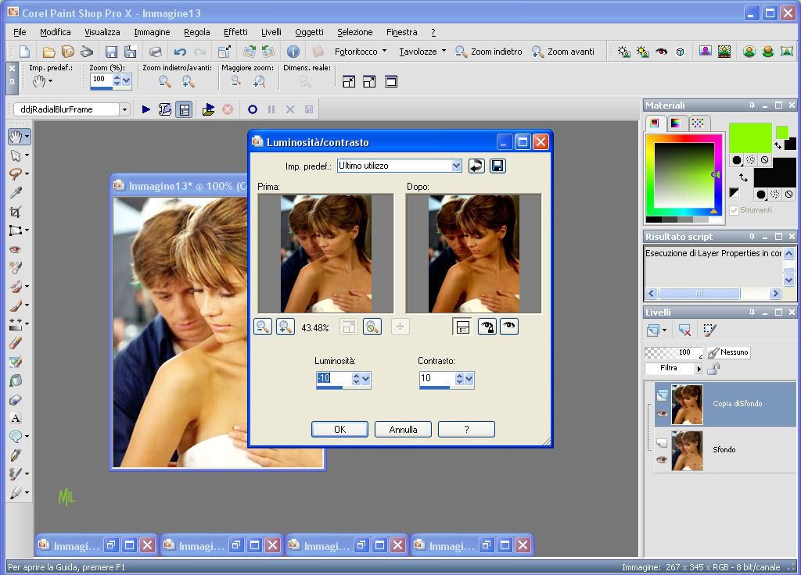This screenshot has width=801, height=575.
Task: Select the Pen tool
Action: [x=16, y=455]
